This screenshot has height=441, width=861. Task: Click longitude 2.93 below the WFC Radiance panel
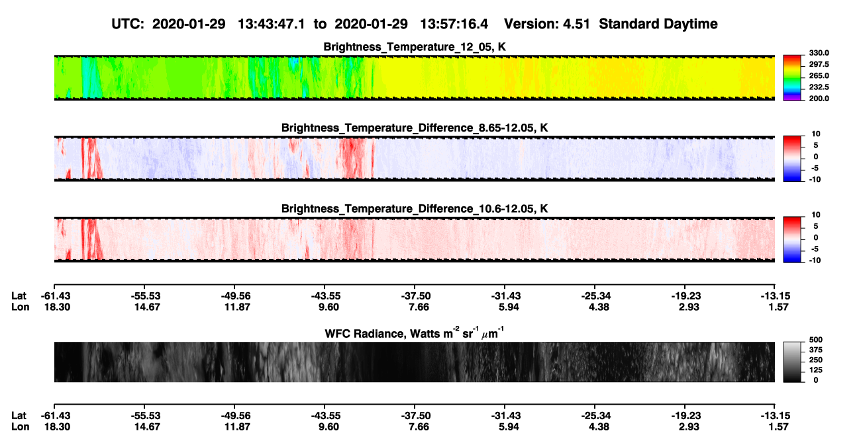pos(689,427)
